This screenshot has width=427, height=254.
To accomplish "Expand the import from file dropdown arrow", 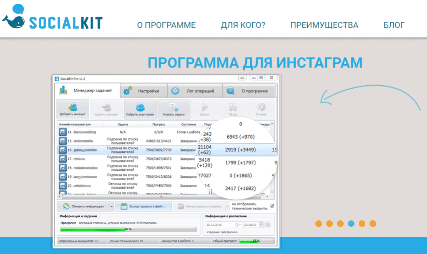I will coord(227,206).
